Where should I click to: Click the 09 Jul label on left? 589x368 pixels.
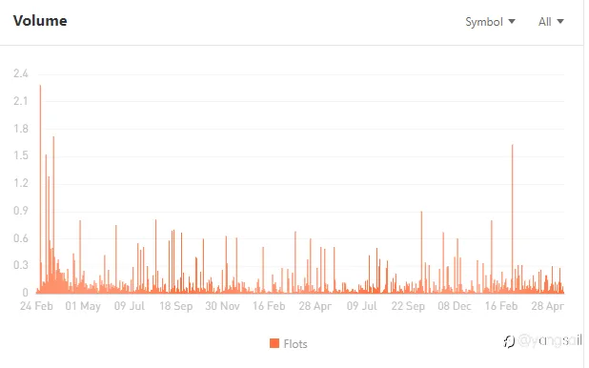pos(130,306)
